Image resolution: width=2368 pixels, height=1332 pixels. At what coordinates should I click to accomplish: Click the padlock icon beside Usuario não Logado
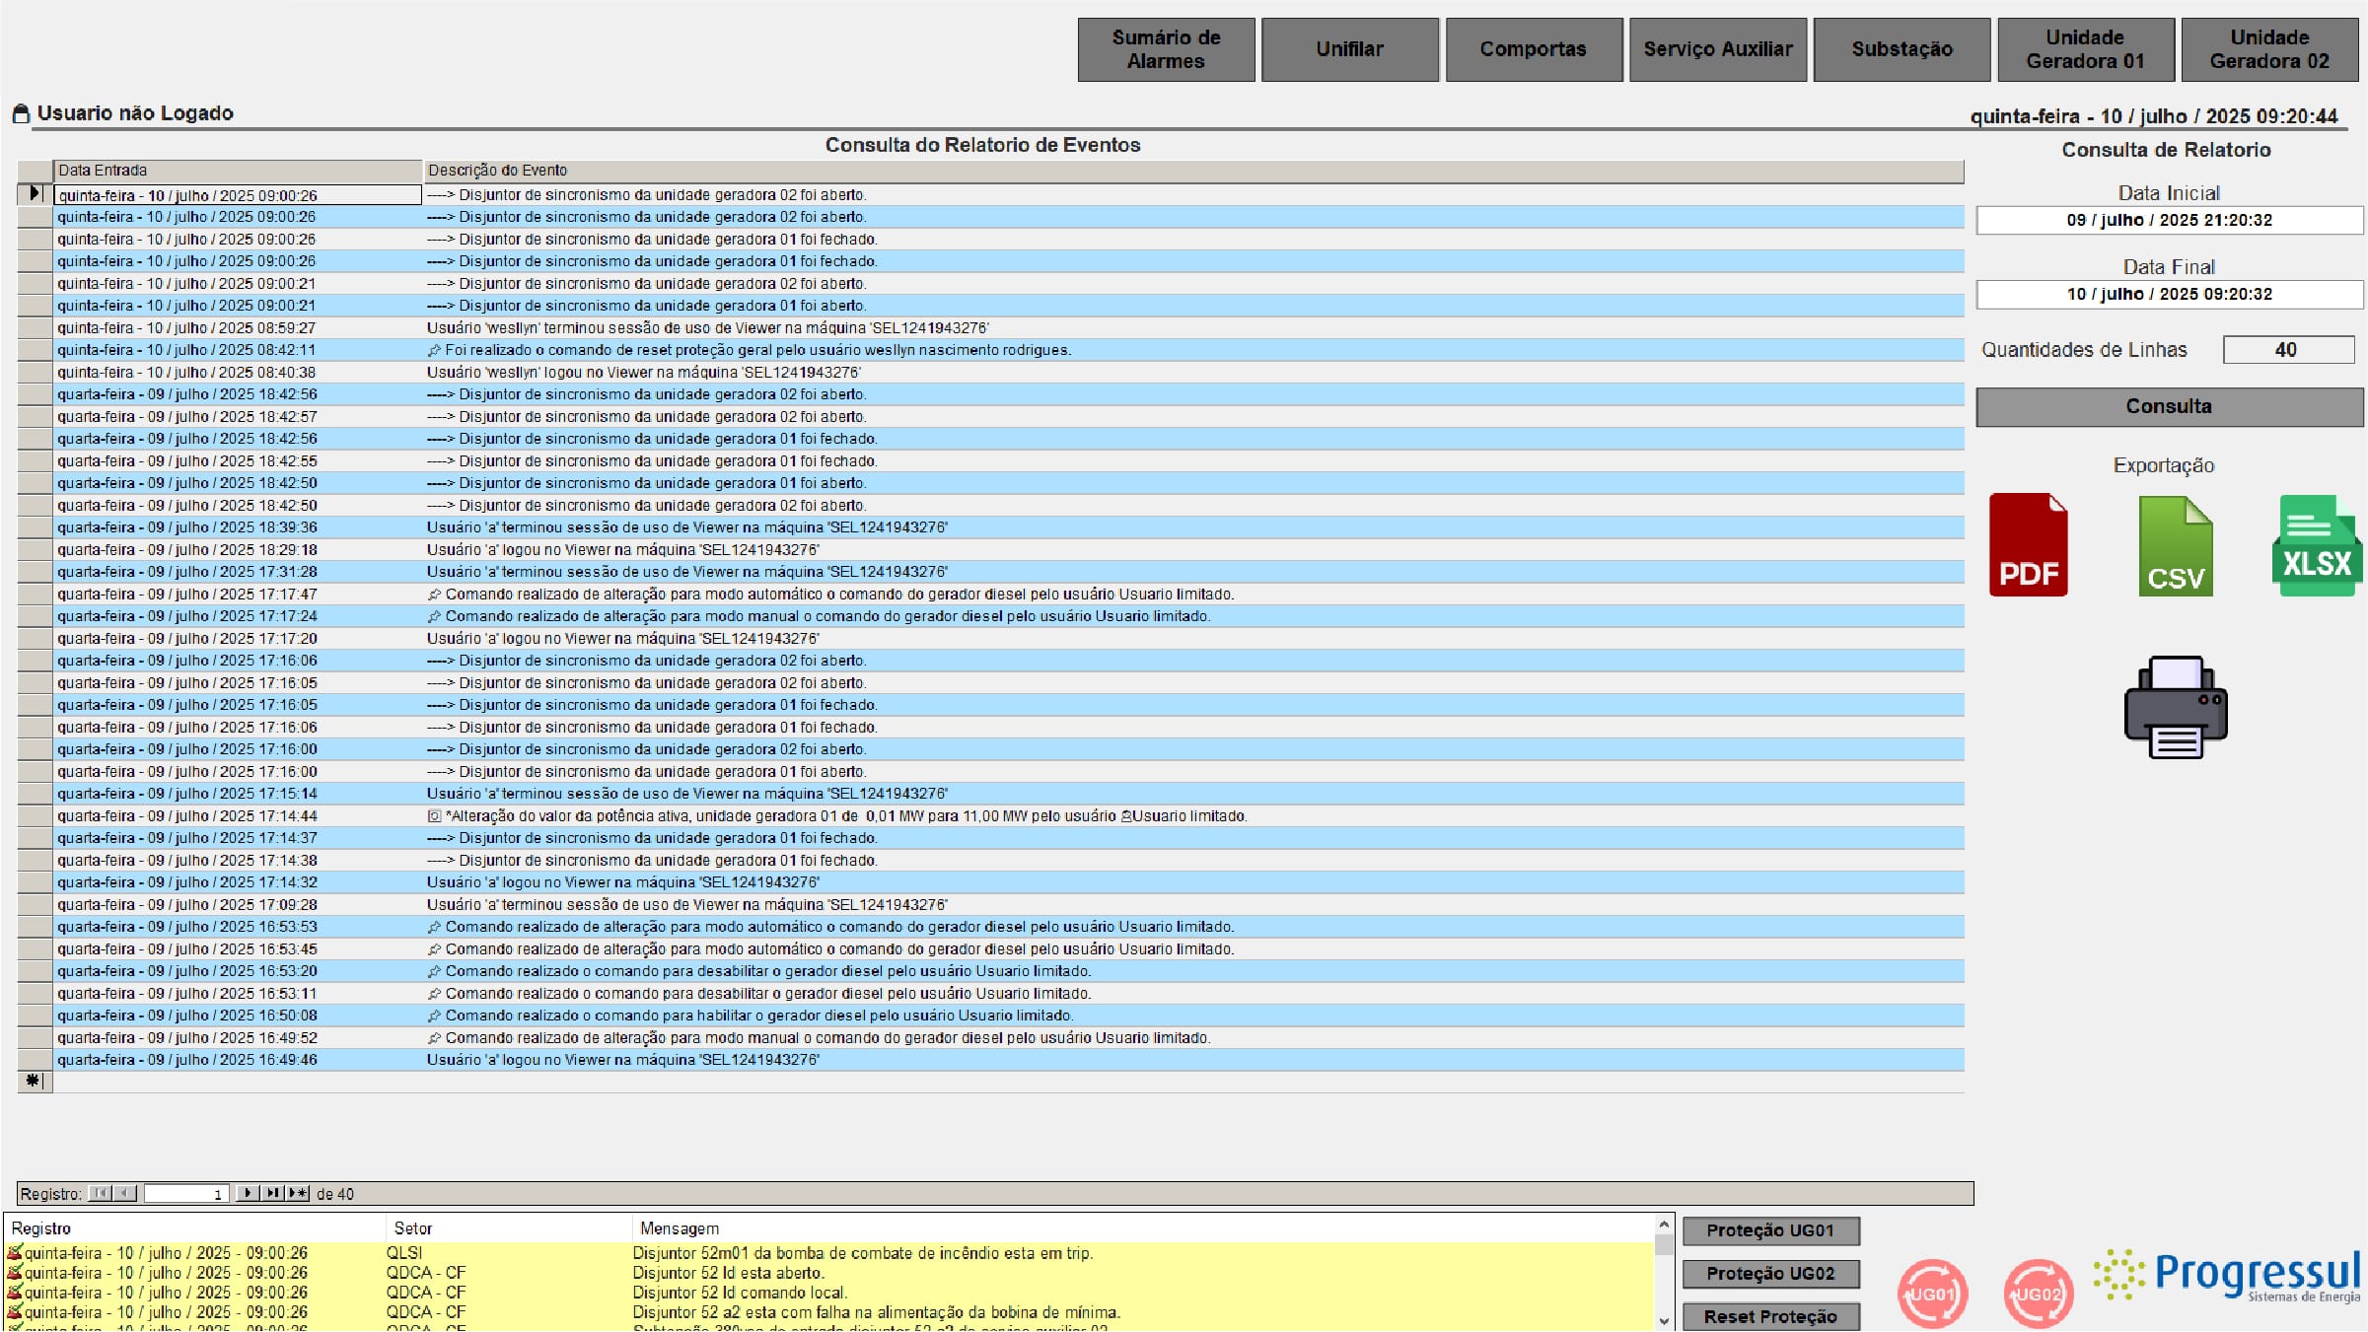pyautogui.click(x=21, y=114)
